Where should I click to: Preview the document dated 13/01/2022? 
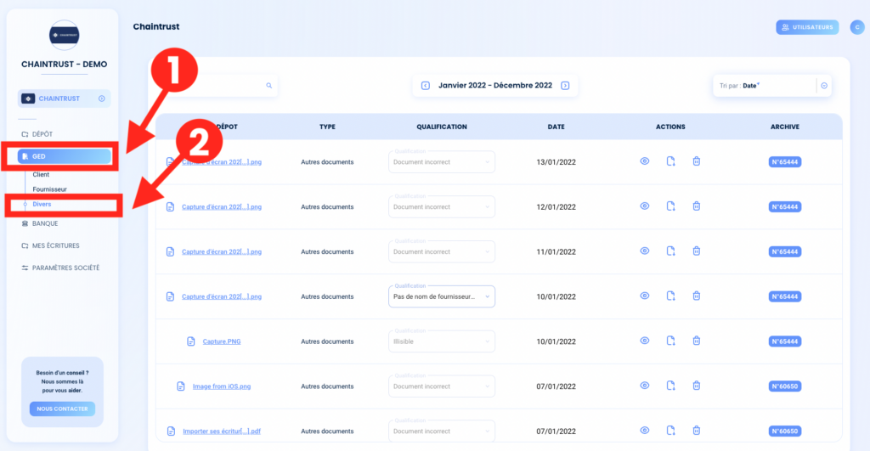(x=644, y=161)
